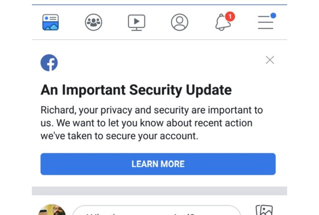Image resolution: width=319 pixels, height=215 pixels.
Task: Dismiss the security update notice
Action: click(270, 60)
